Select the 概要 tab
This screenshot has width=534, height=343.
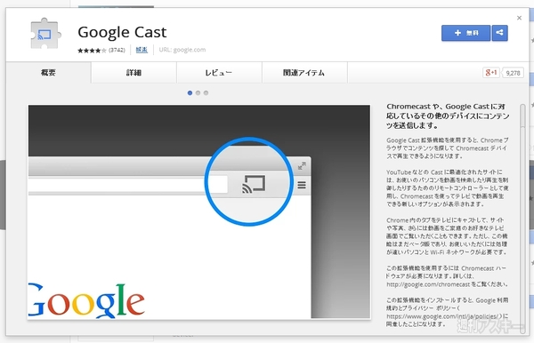click(48, 72)
